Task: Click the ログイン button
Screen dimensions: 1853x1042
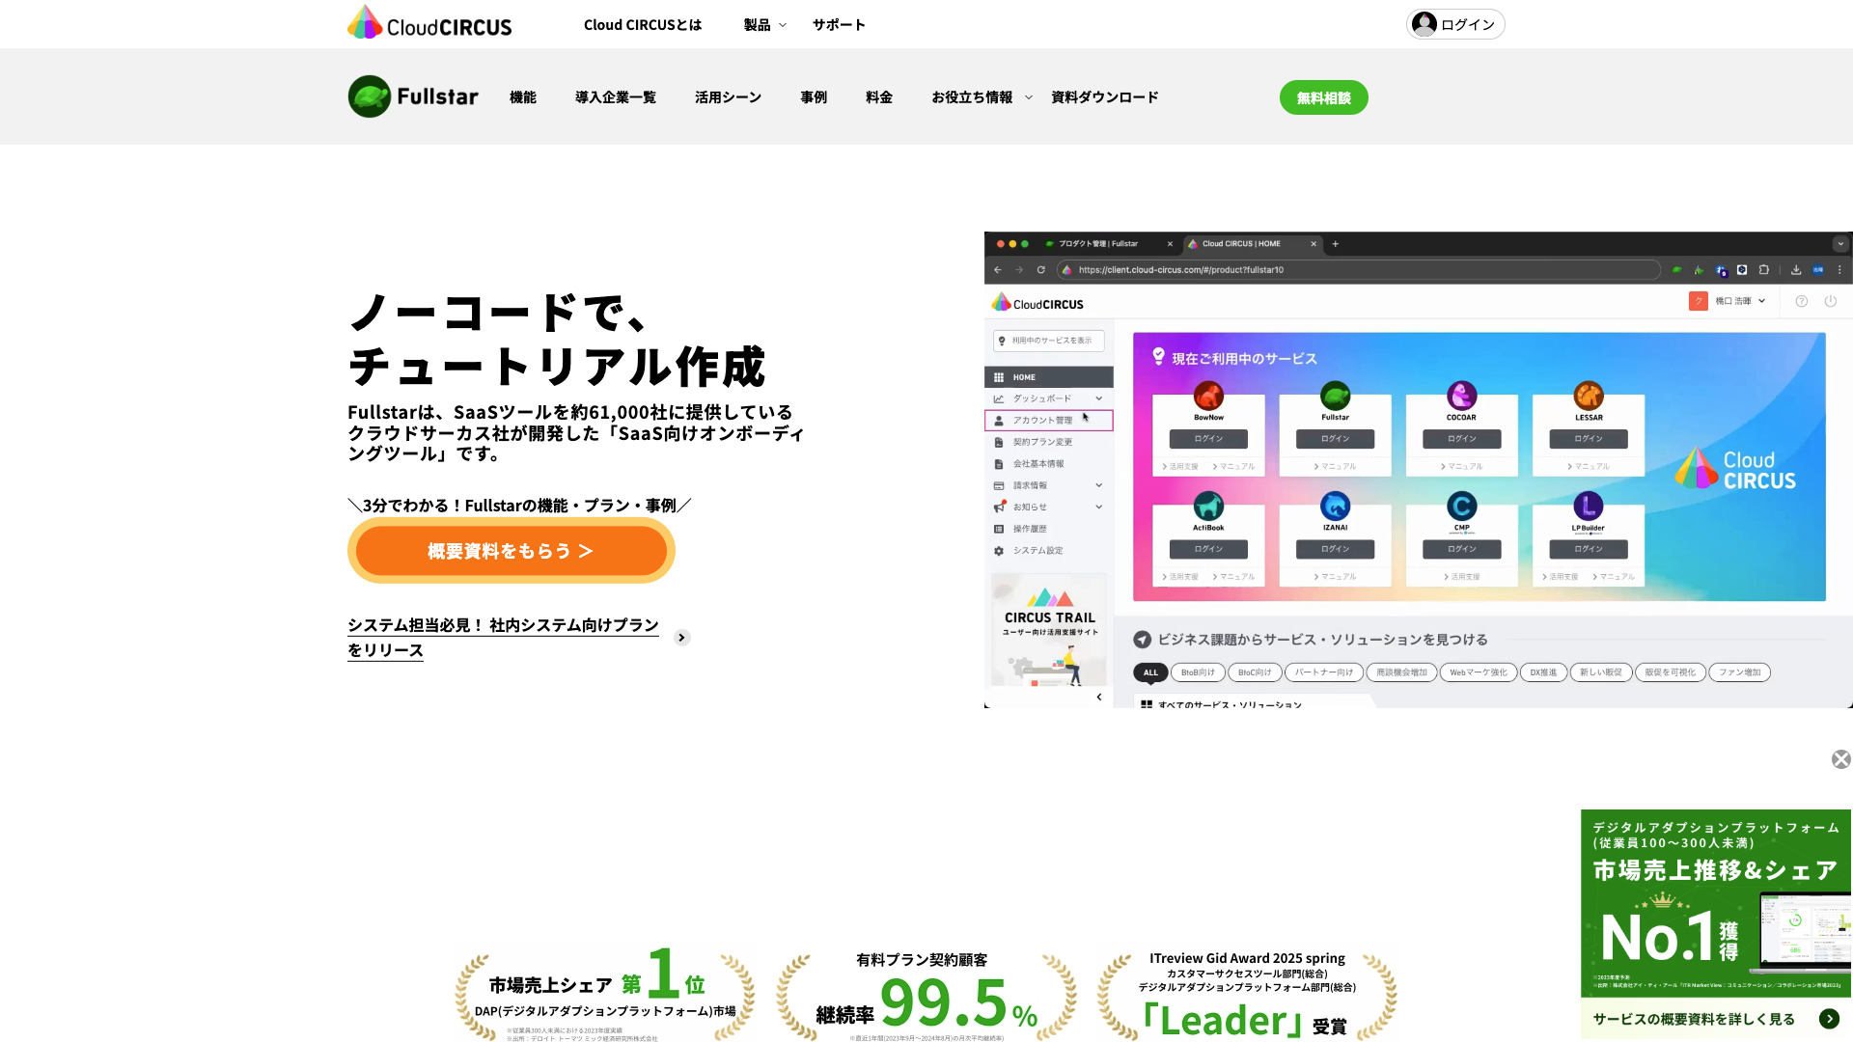Action: click(1455, 24)
